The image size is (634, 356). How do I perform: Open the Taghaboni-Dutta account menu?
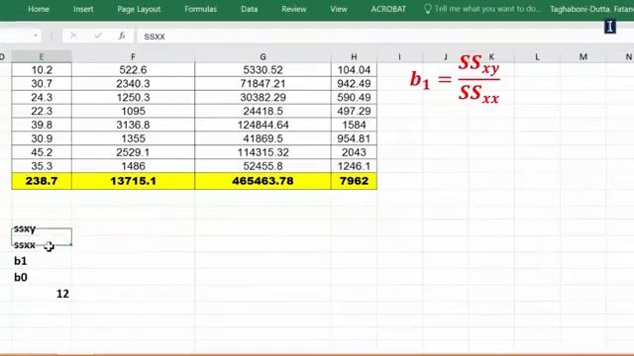click(591, 9)
